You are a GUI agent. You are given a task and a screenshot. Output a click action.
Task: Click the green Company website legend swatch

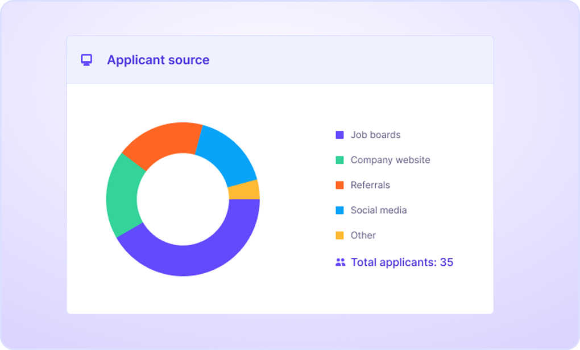[x=340, y=160]
